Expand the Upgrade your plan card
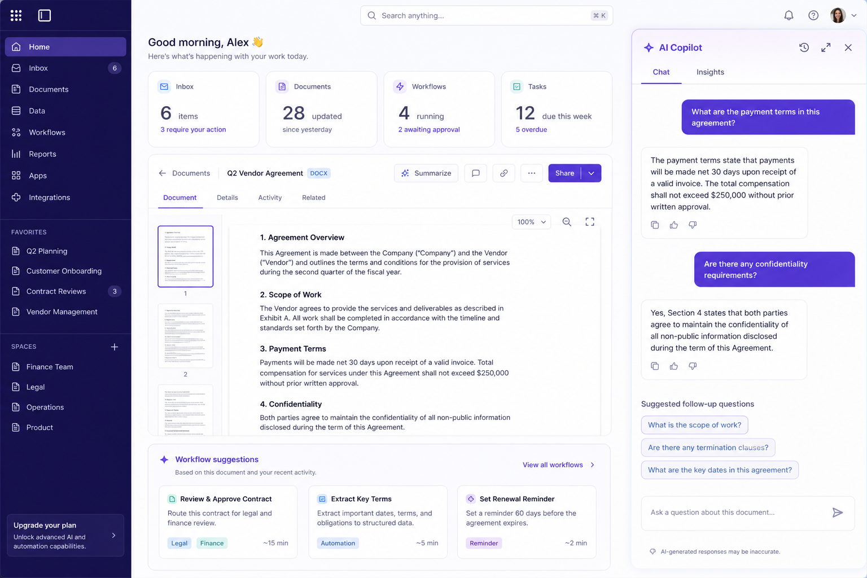Screen dimensions: 867x578 pos(65,535)
